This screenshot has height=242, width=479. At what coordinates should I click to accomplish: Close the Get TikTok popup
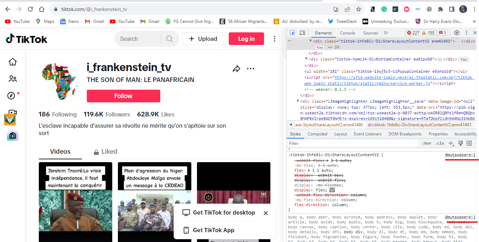tap(266, 213)
